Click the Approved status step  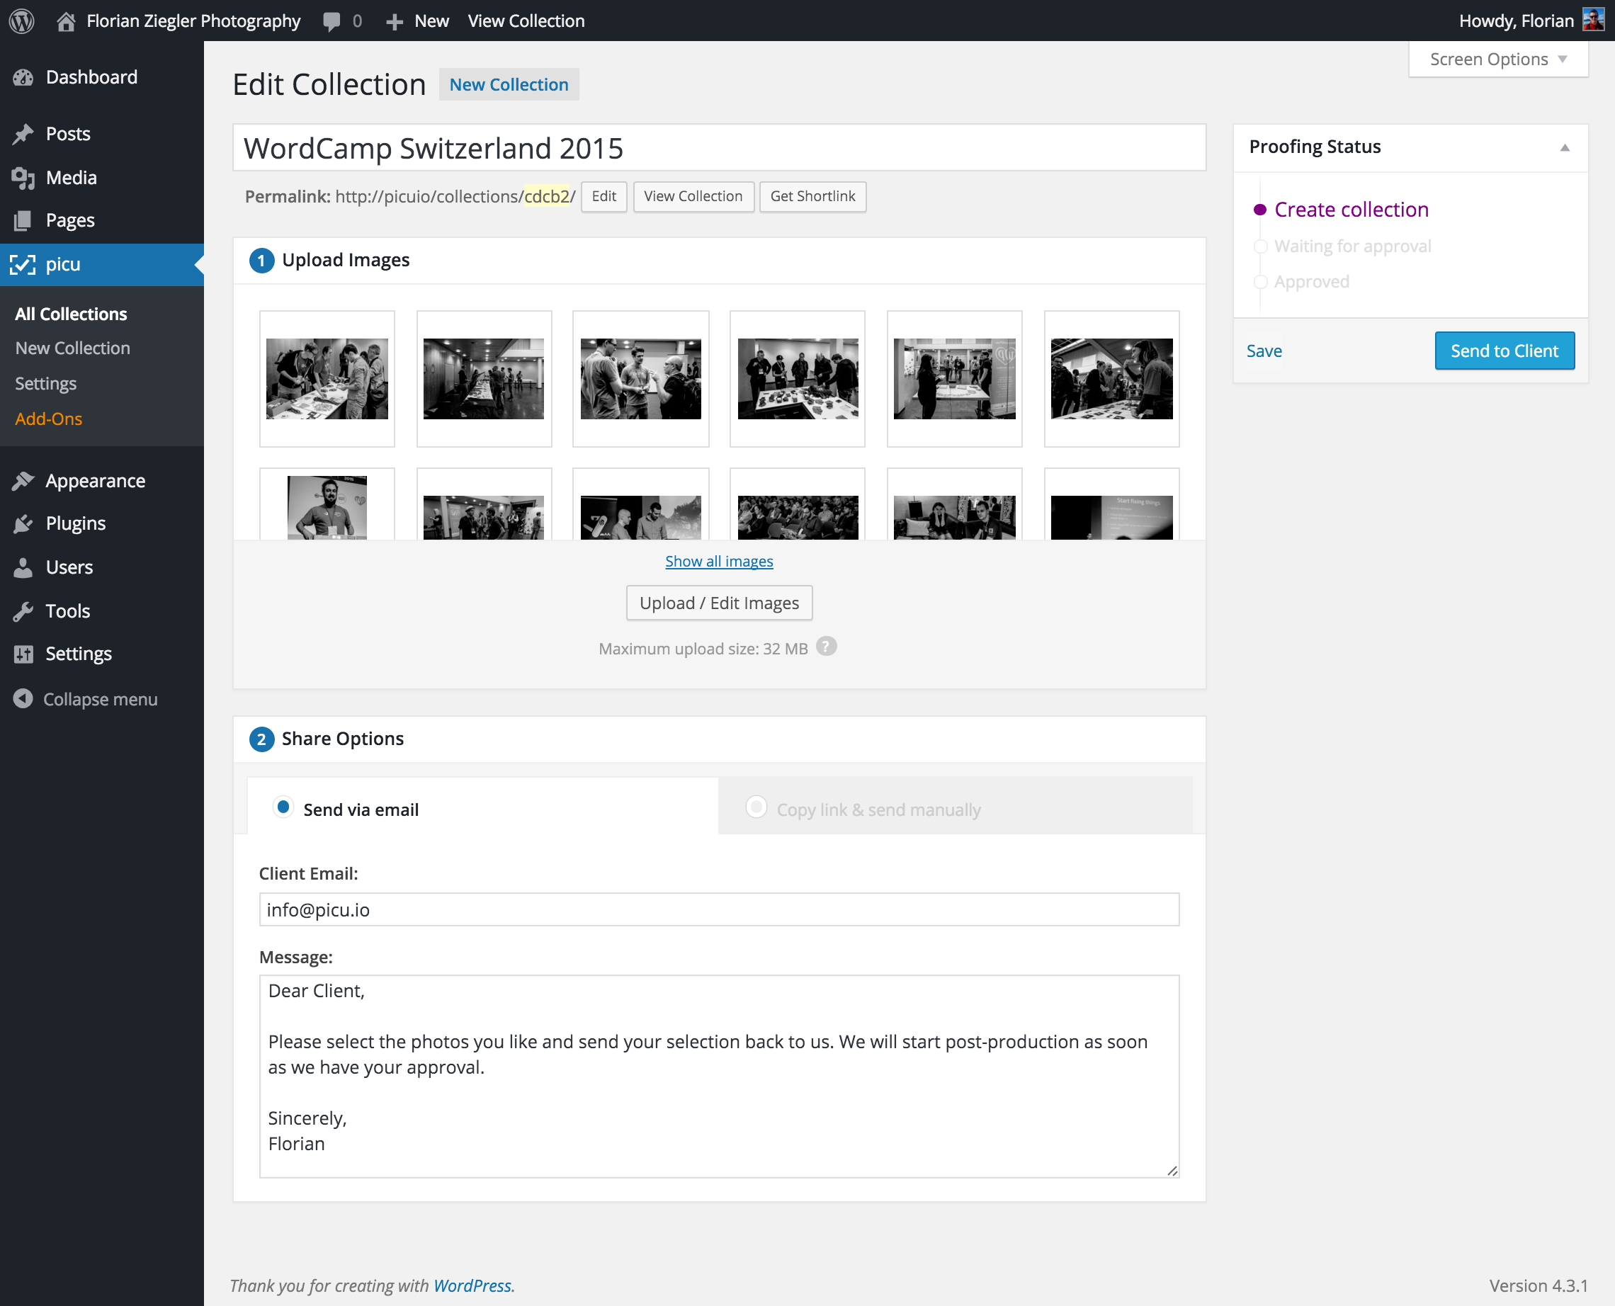[1311, 282]
